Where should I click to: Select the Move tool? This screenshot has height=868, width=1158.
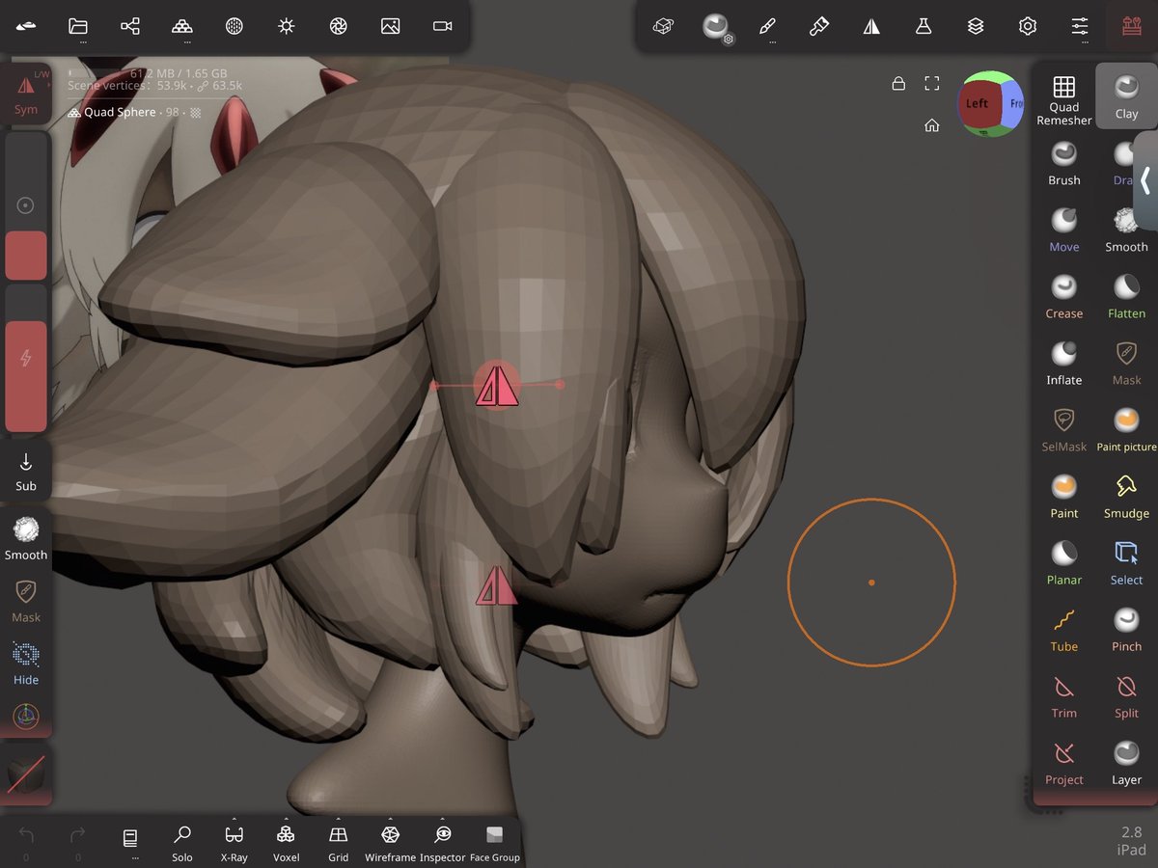coord(1064,230)
